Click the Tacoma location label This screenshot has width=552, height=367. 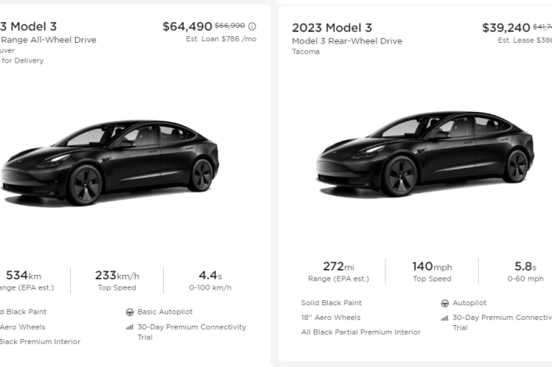point(306,52)
